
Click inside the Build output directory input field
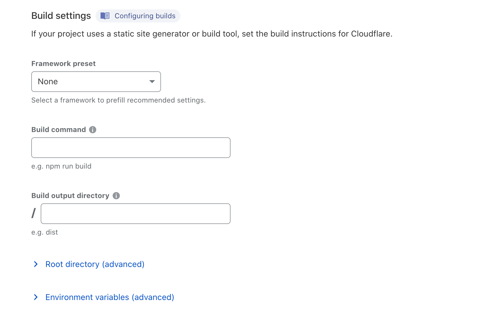pyautogui.click(x=135, y=214)
